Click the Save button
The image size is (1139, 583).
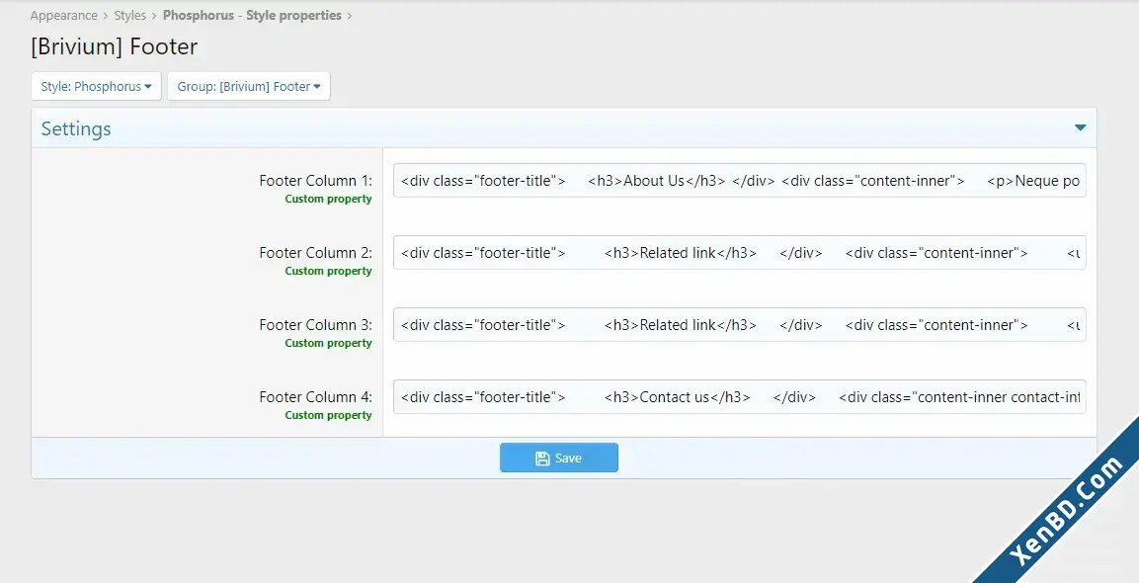558,458
